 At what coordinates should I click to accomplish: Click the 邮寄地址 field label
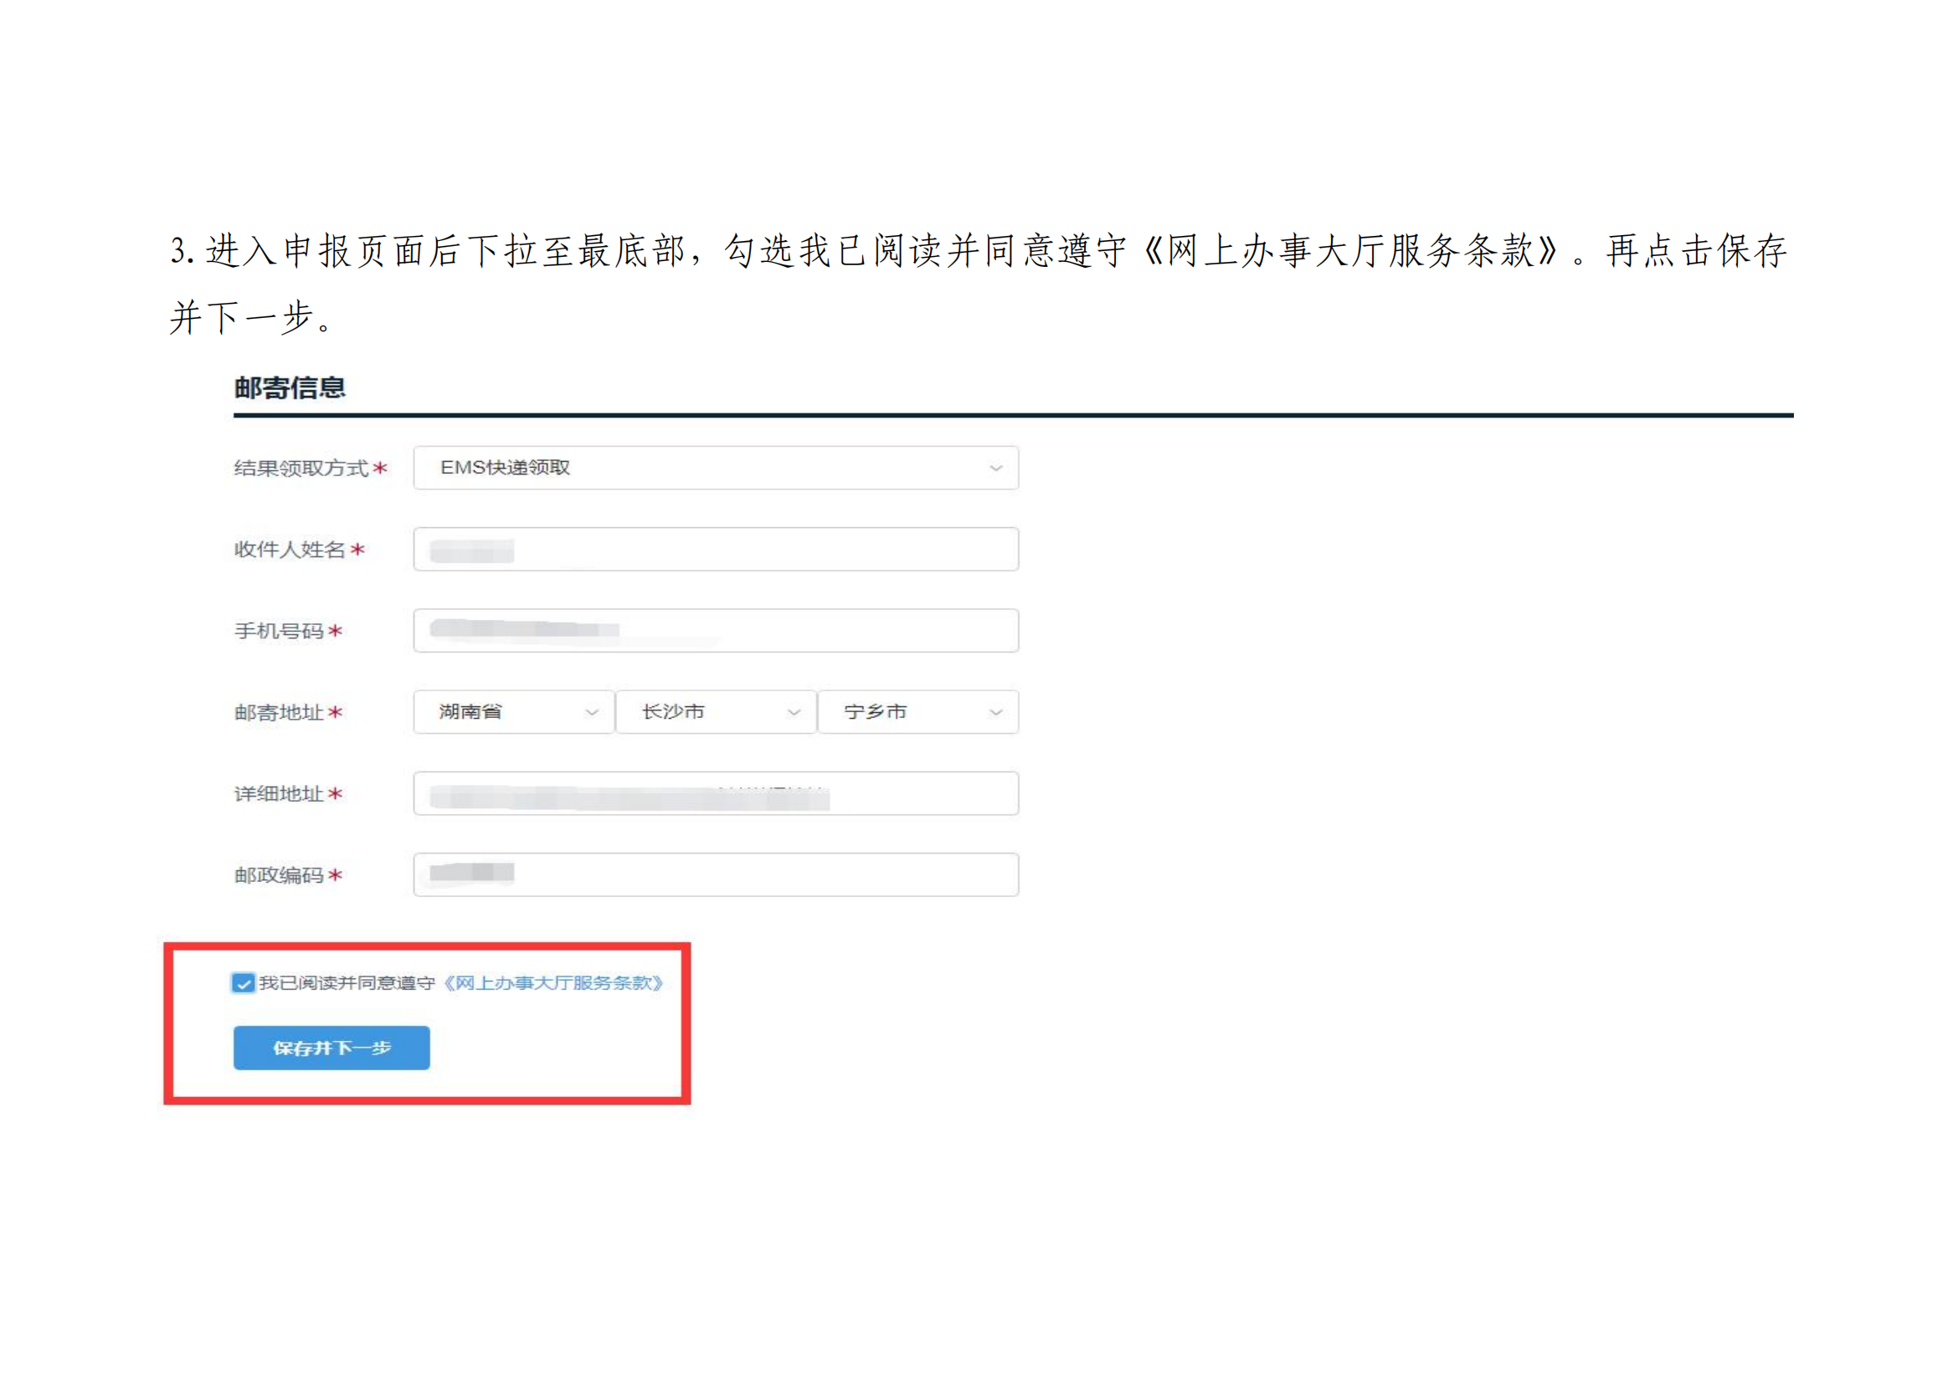(x=279, y=712)
